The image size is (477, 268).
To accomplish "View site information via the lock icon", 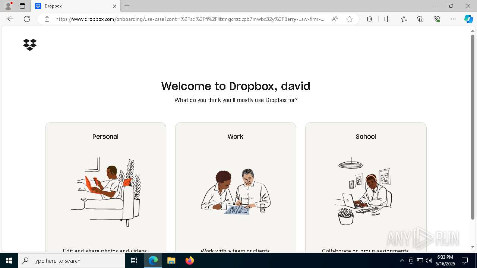I will pos(47,19).
